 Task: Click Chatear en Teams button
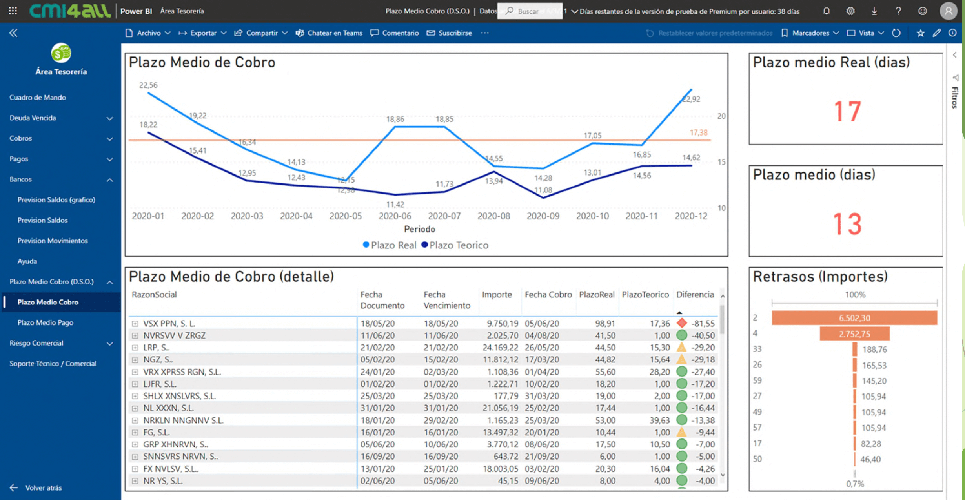(329, 33)
